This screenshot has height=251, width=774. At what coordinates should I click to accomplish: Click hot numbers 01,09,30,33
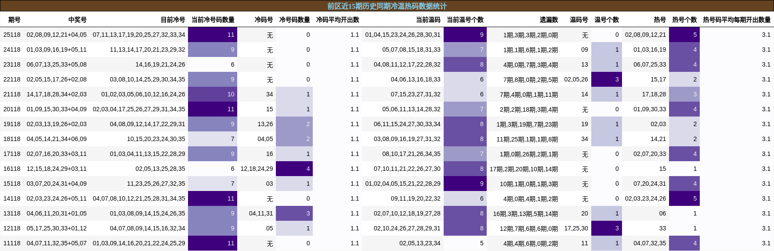pos(650,109)
